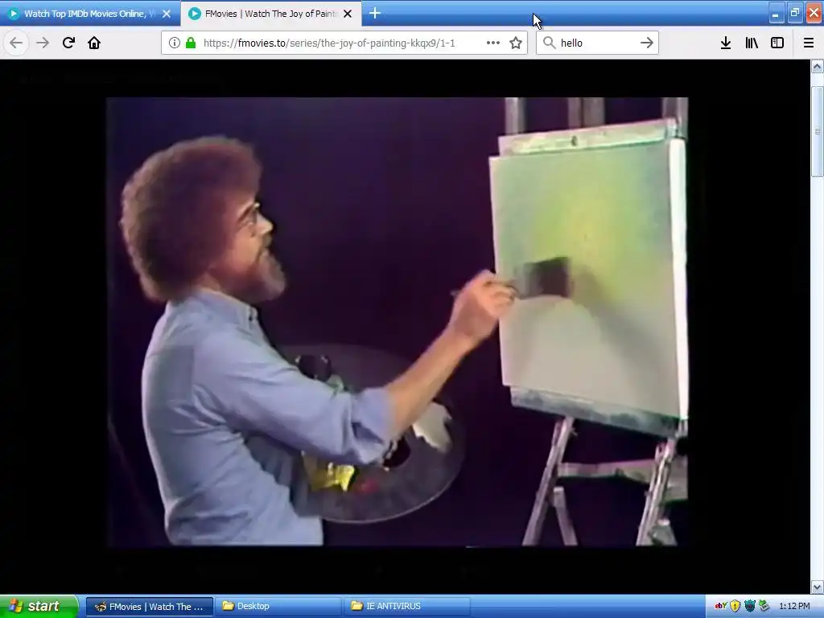Click the safely remove hardware tray icon
This screenshot has width=824, height=618.
point(764,606)
